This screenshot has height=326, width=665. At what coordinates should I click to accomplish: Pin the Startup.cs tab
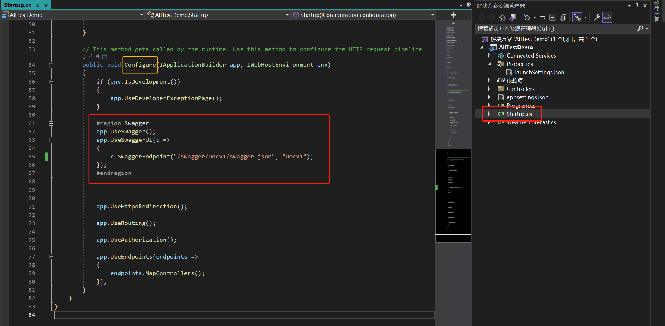tap(38, 5)
